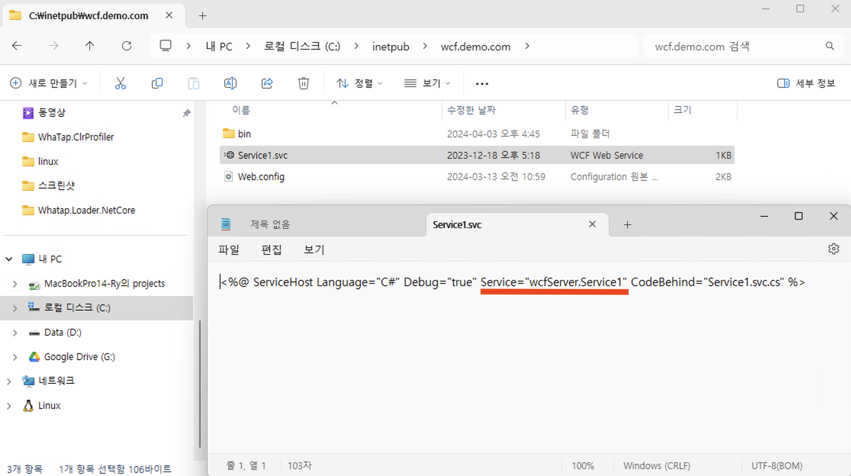Open the 보기 view dropdown in Explorer
The height and width of the screenshot is (476, 851).
427,83
